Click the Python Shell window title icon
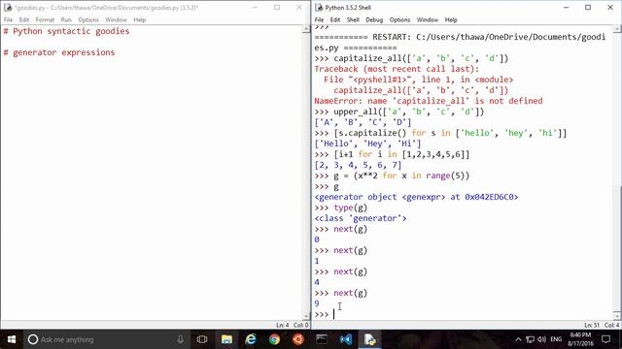Viewport: 622px width, 349px height. (x=319, y=8)
